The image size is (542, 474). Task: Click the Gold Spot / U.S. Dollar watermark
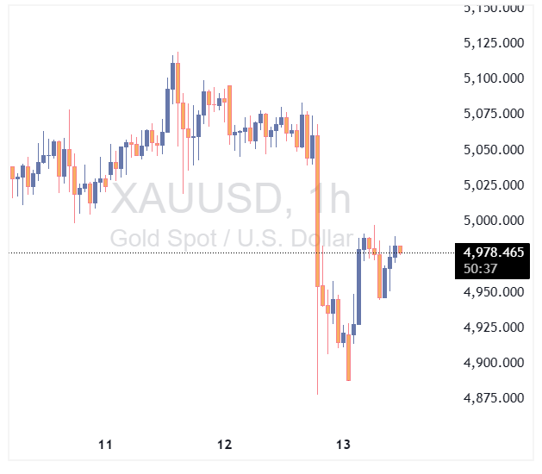coord(231,239)
